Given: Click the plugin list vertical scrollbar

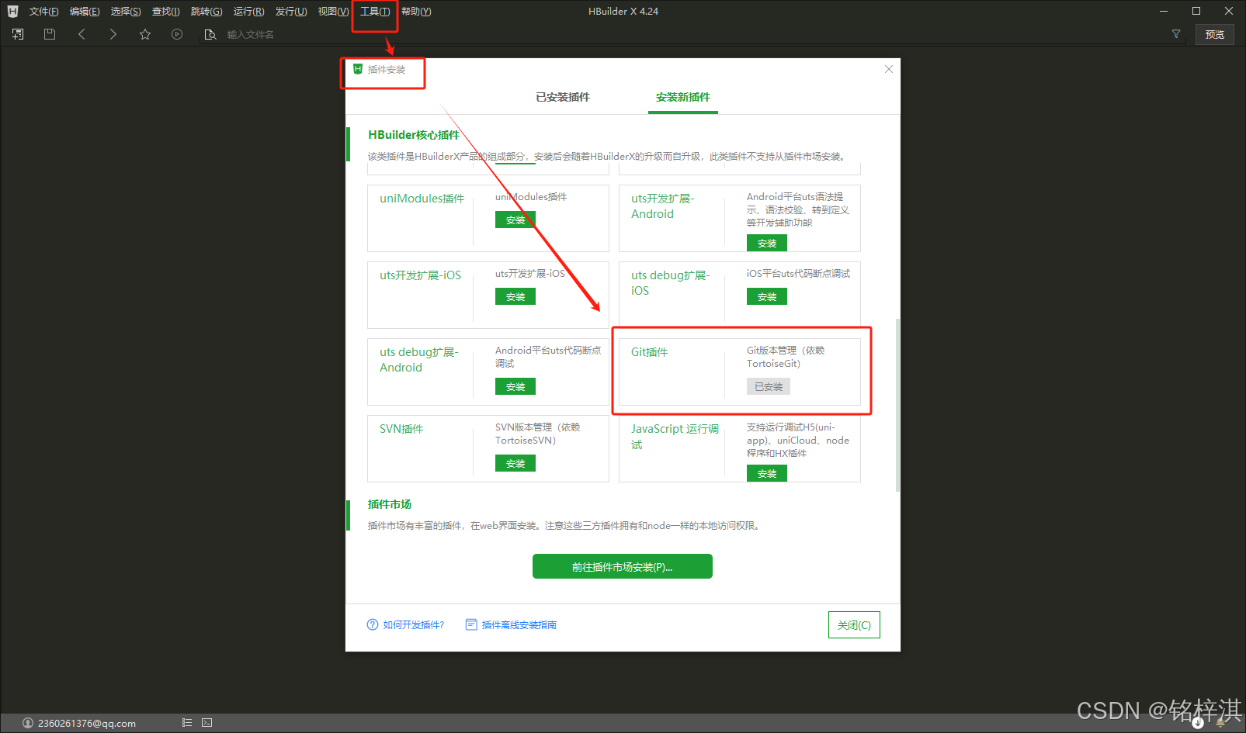Looking at the screenshot, I should click(x=897, y=404).
